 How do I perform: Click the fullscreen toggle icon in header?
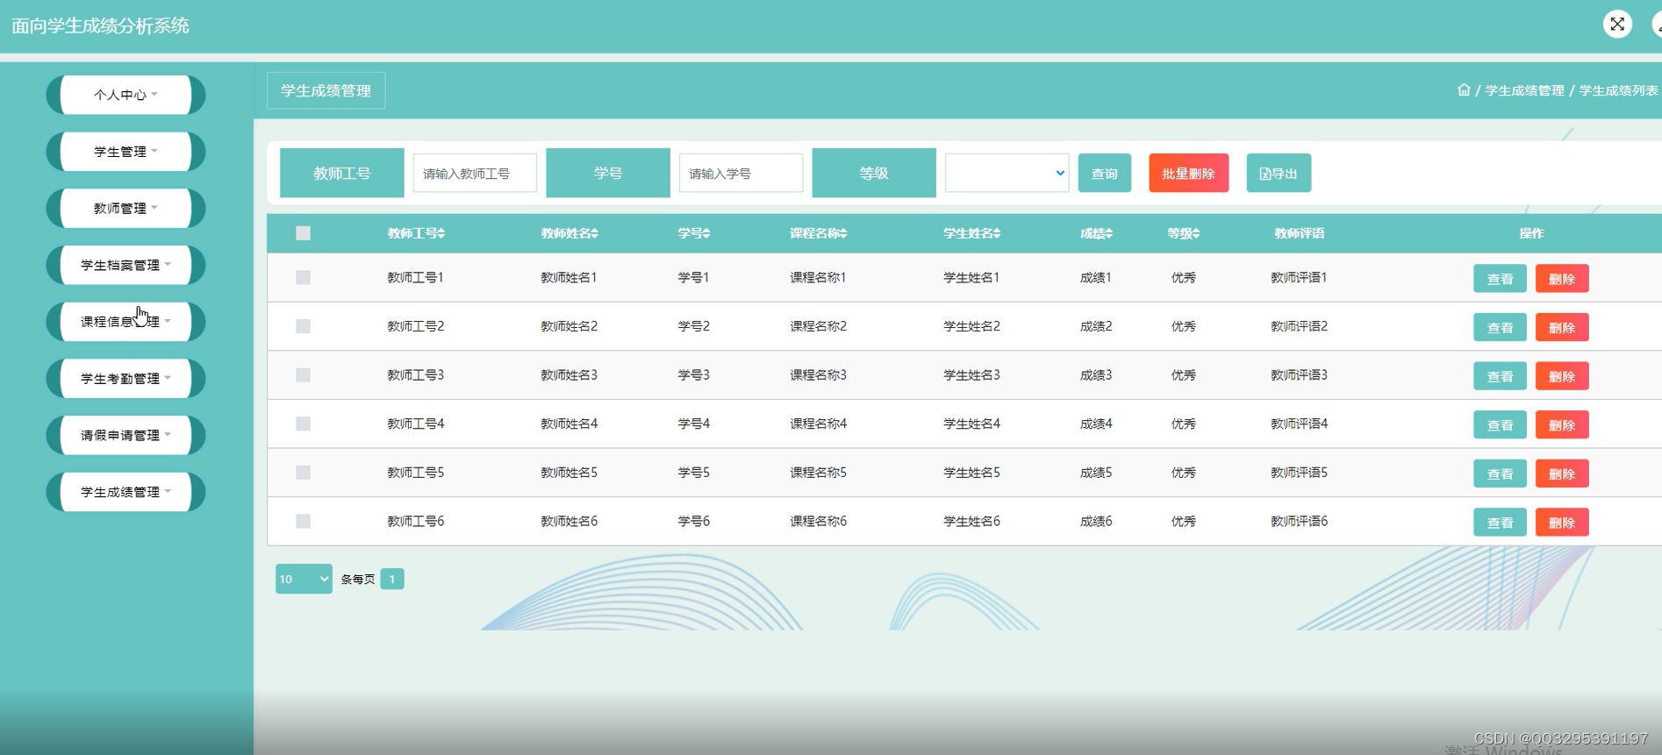1617,24
